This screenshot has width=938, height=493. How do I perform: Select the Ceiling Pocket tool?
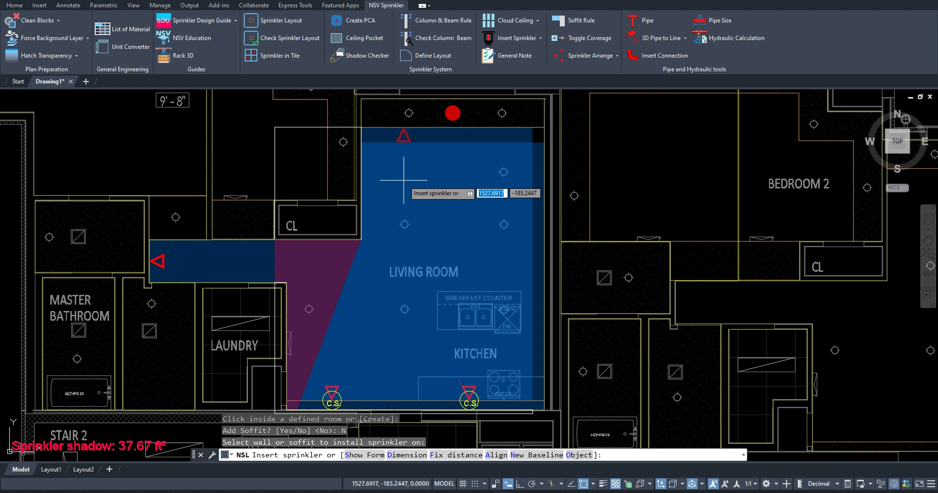click(x=357, y=38)
